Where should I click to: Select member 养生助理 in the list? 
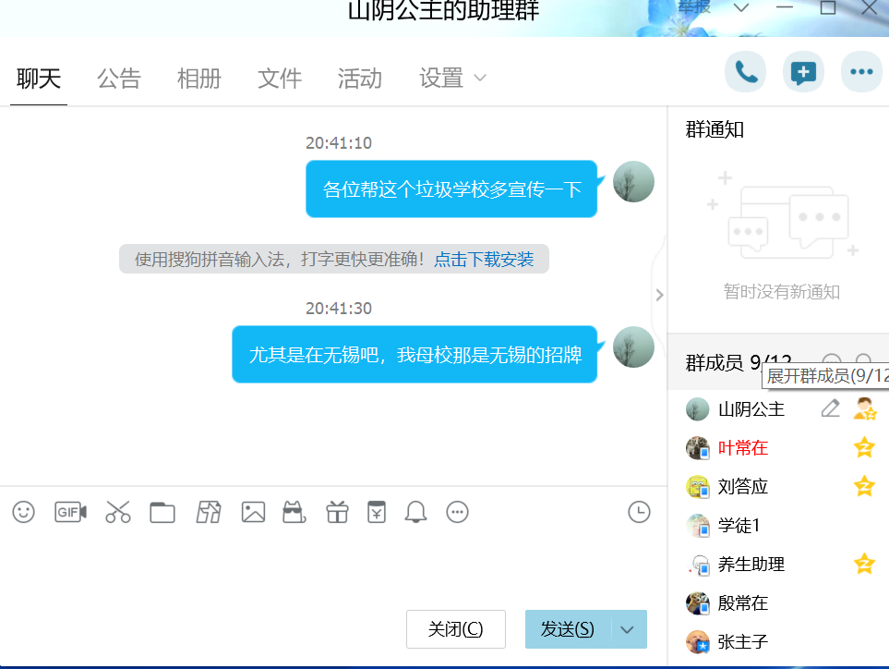(778, 564)
